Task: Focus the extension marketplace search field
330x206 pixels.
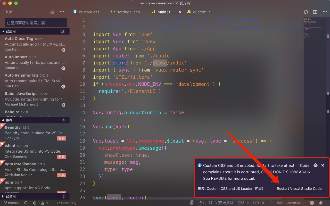Action: point(36,23)
